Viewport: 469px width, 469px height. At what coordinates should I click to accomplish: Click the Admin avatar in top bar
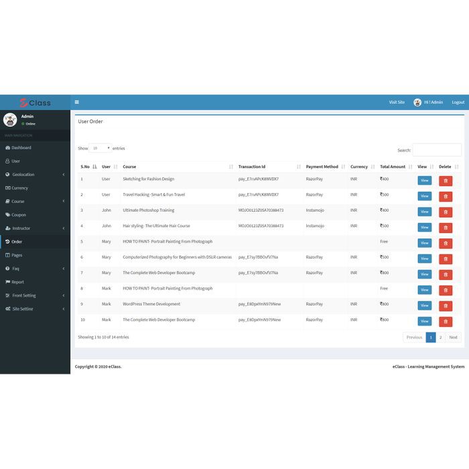point(417,103)
